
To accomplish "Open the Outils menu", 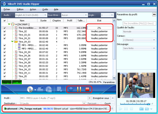I will 45,9.
